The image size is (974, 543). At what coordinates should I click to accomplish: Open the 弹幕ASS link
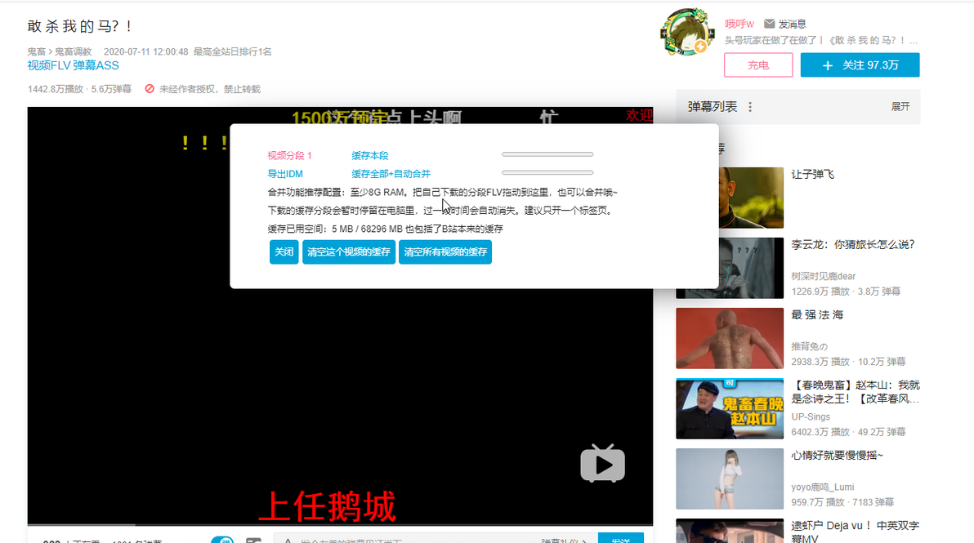point(96,66)
